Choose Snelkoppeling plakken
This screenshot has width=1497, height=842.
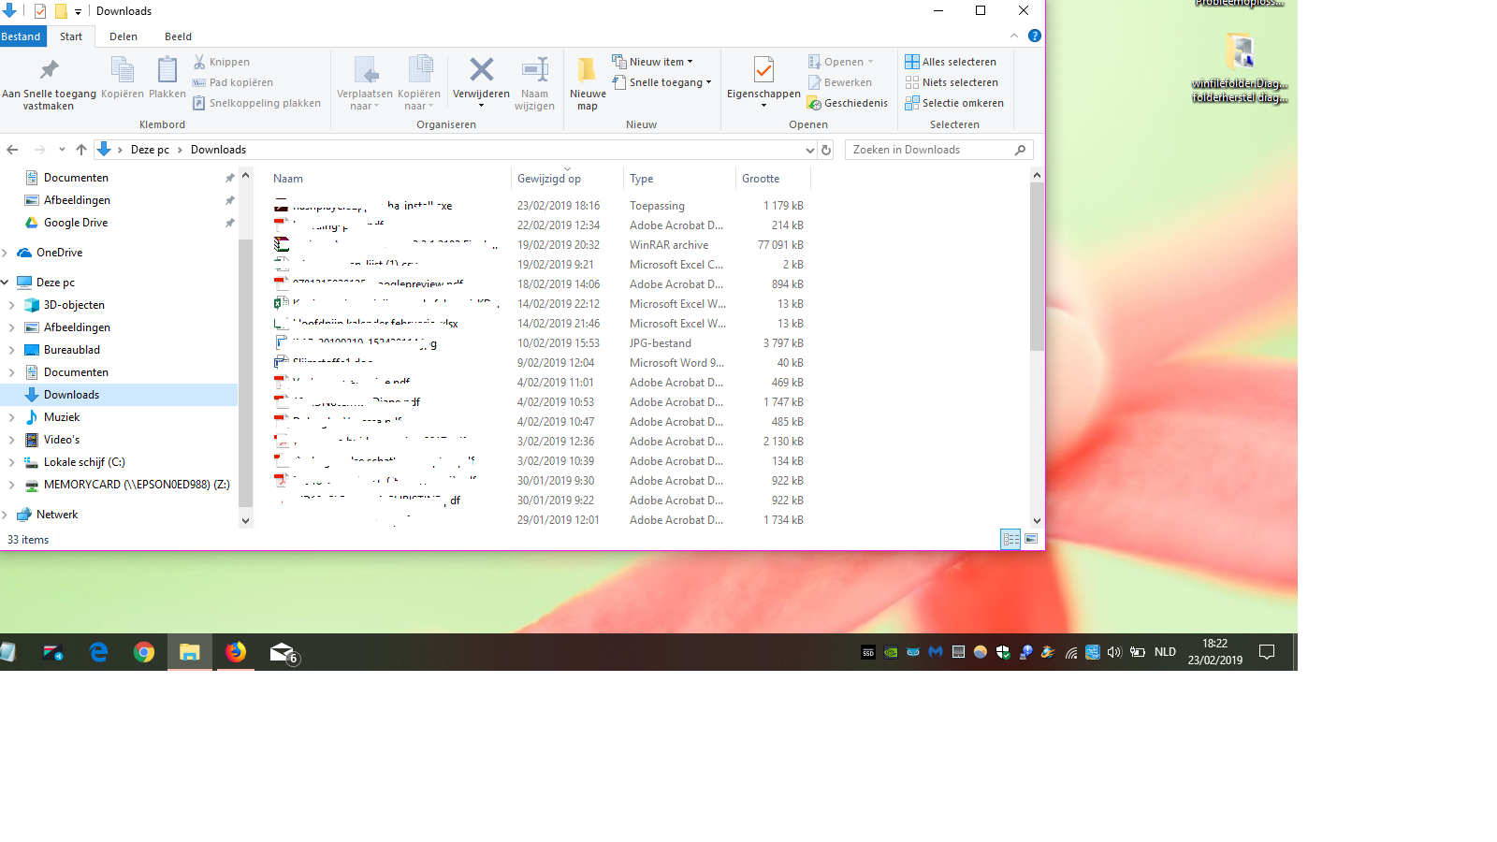point(256,103)
